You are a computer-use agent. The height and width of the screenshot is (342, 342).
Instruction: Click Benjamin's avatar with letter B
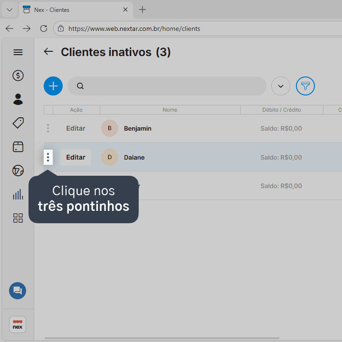(x=110, y=128)
